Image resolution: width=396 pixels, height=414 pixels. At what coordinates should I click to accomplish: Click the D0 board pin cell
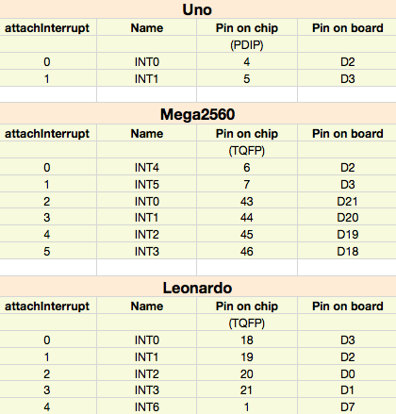pyautogui.click(x=348, y=374)
